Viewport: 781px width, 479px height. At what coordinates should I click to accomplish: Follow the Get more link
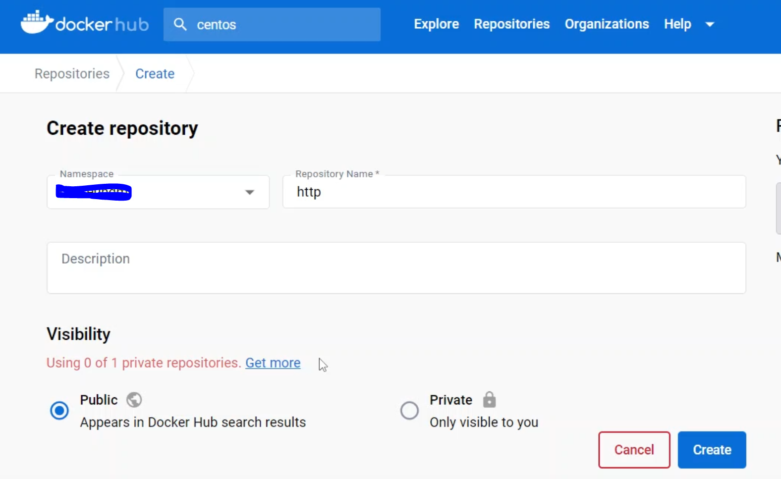click(273, 363)
